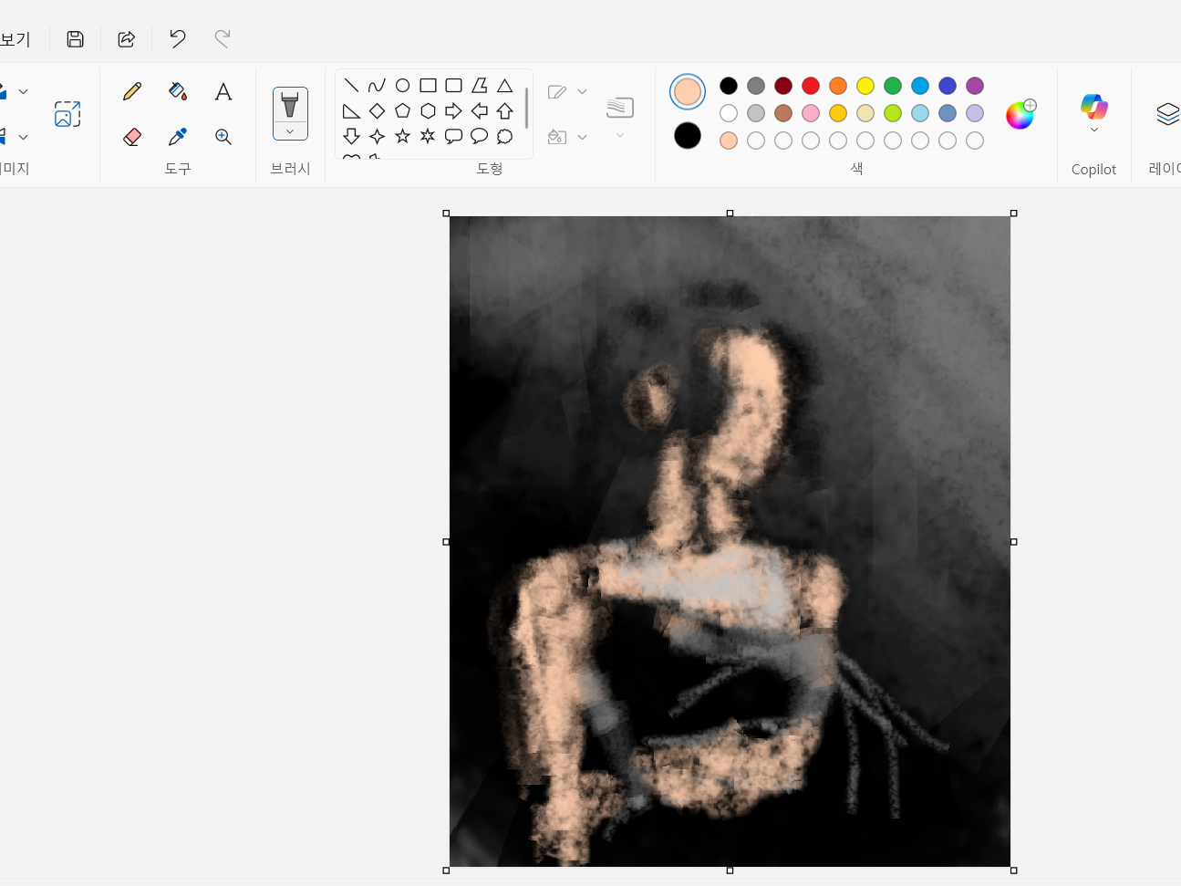The image size is (1181, 886).
Task: Select the Pencil tool
Action: pos(132,91)
